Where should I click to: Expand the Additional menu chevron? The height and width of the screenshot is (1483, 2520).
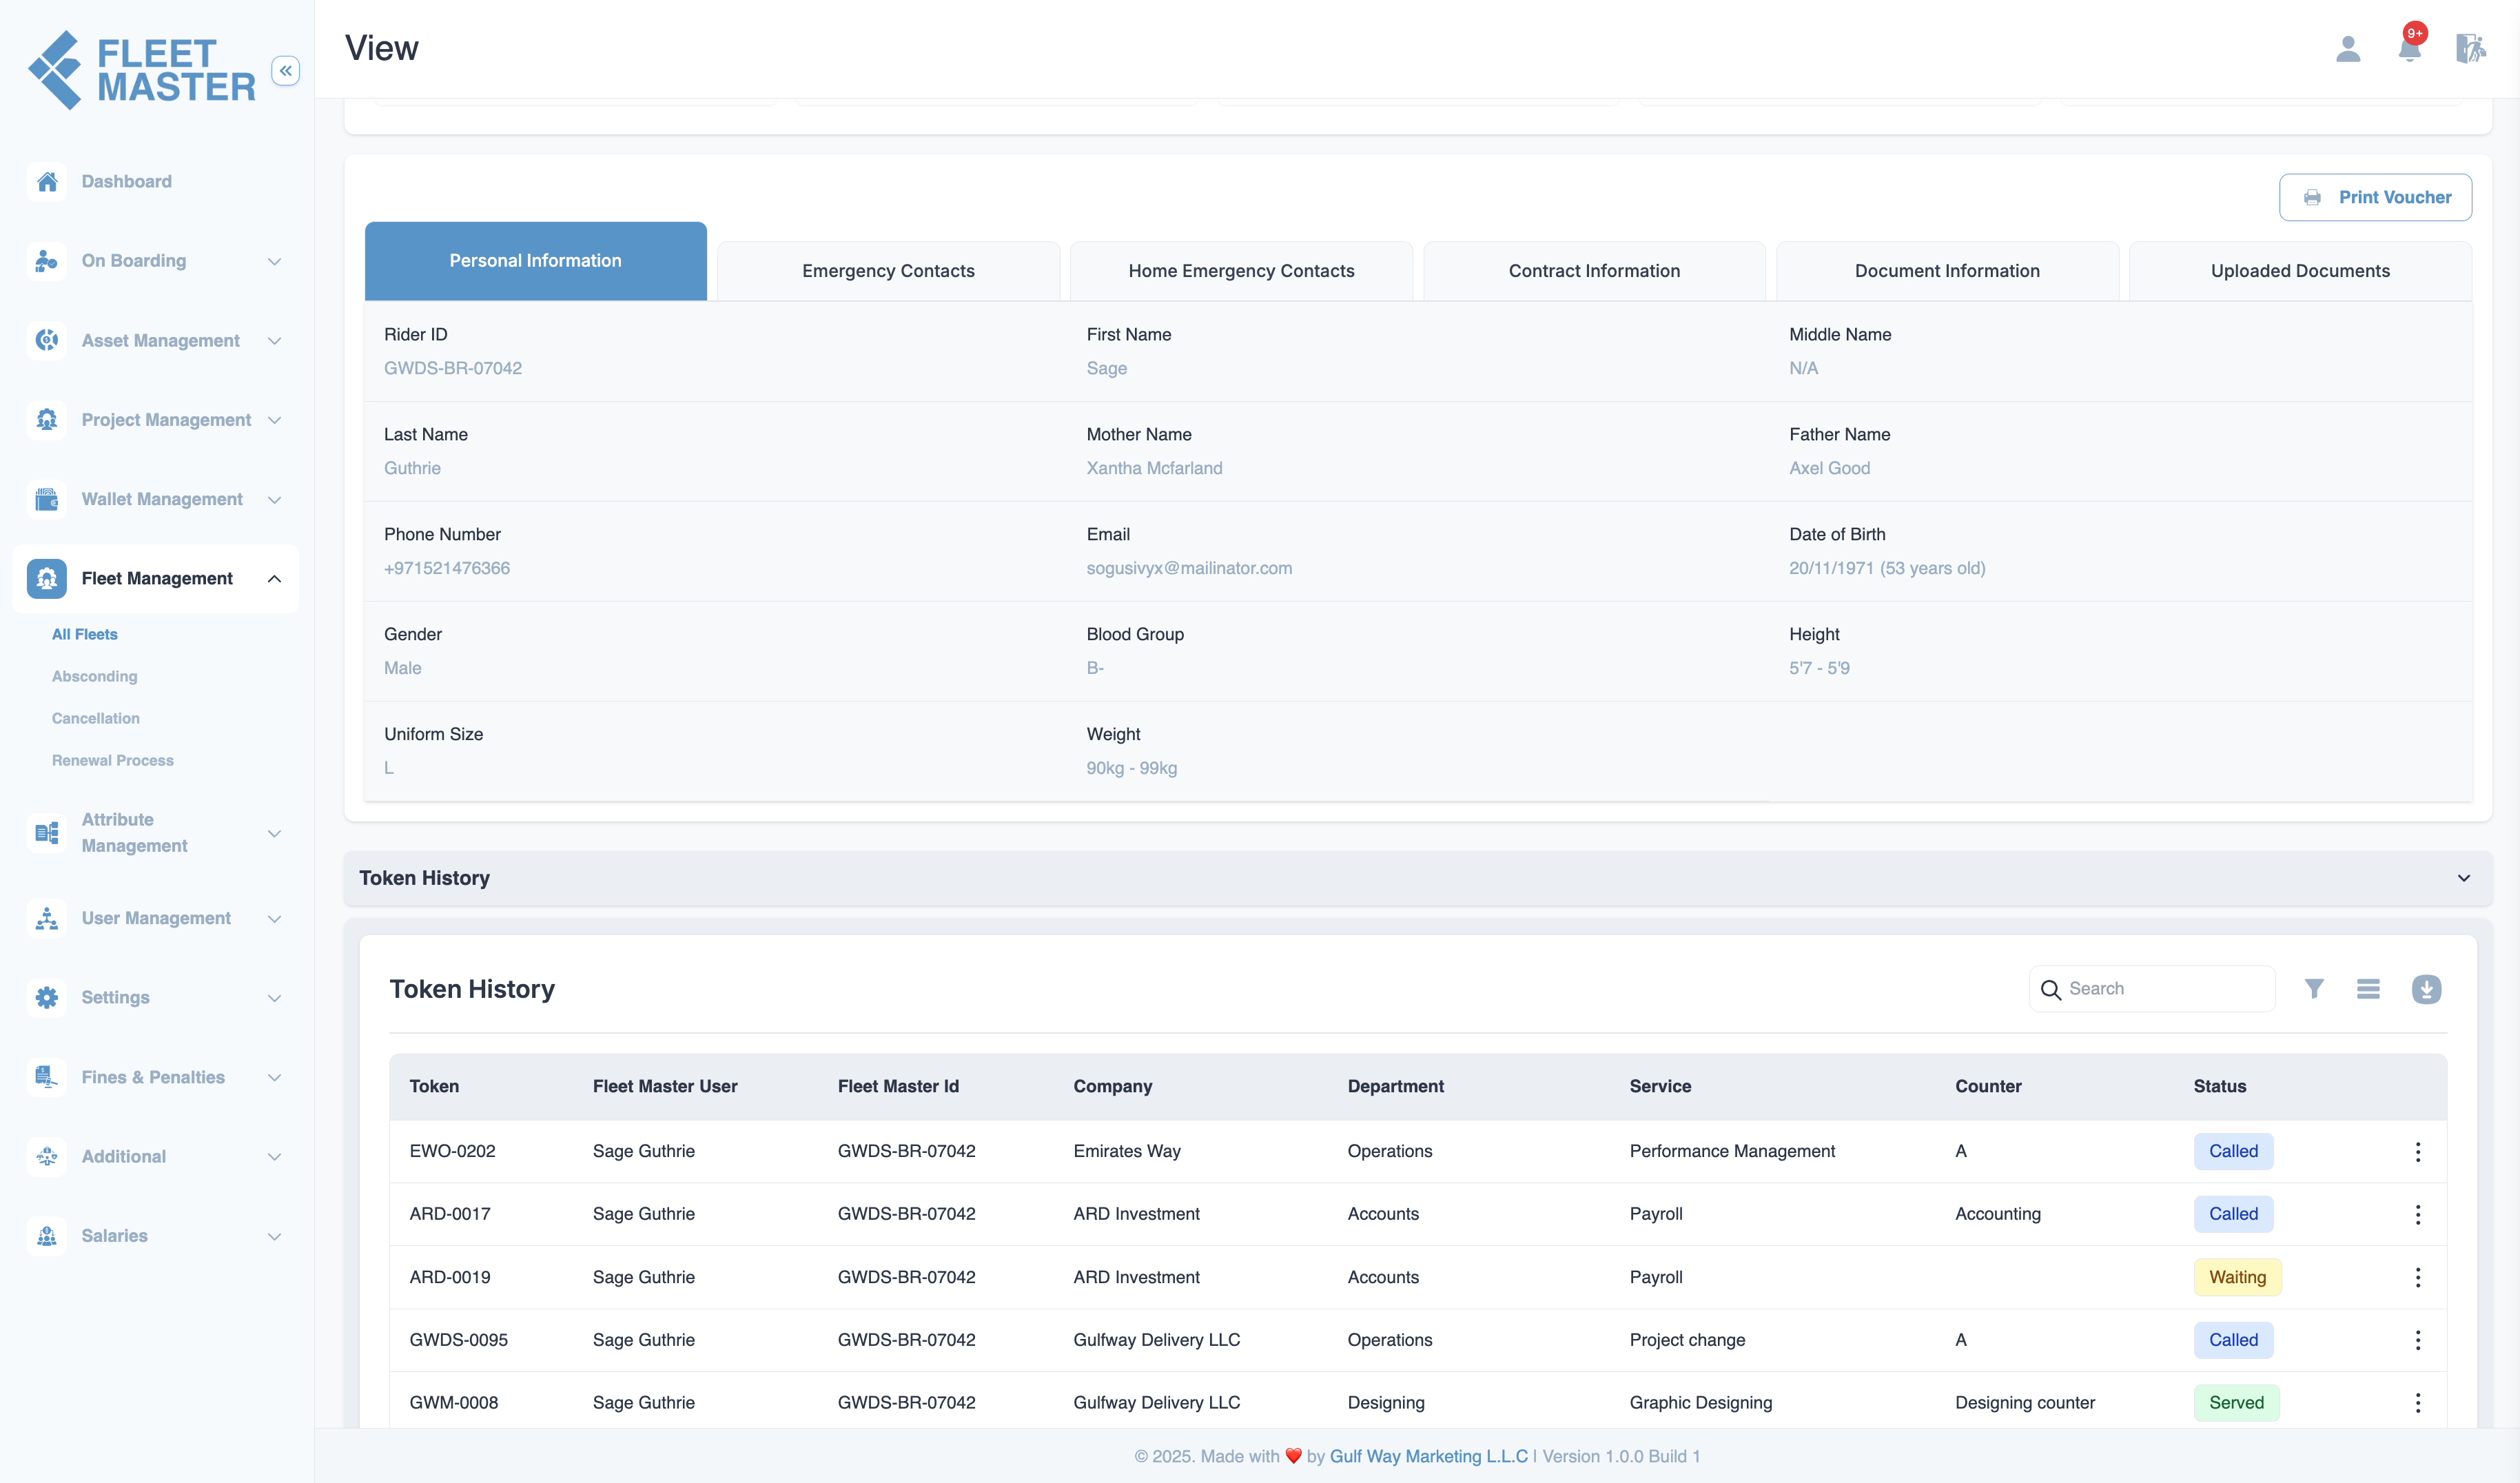point(274,1156)
